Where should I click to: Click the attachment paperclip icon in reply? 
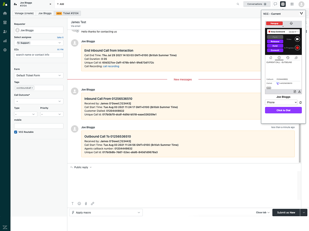click(86, 204)
